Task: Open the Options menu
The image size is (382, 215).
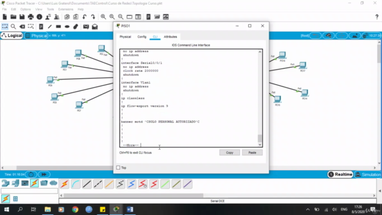Action: (25, 10)
